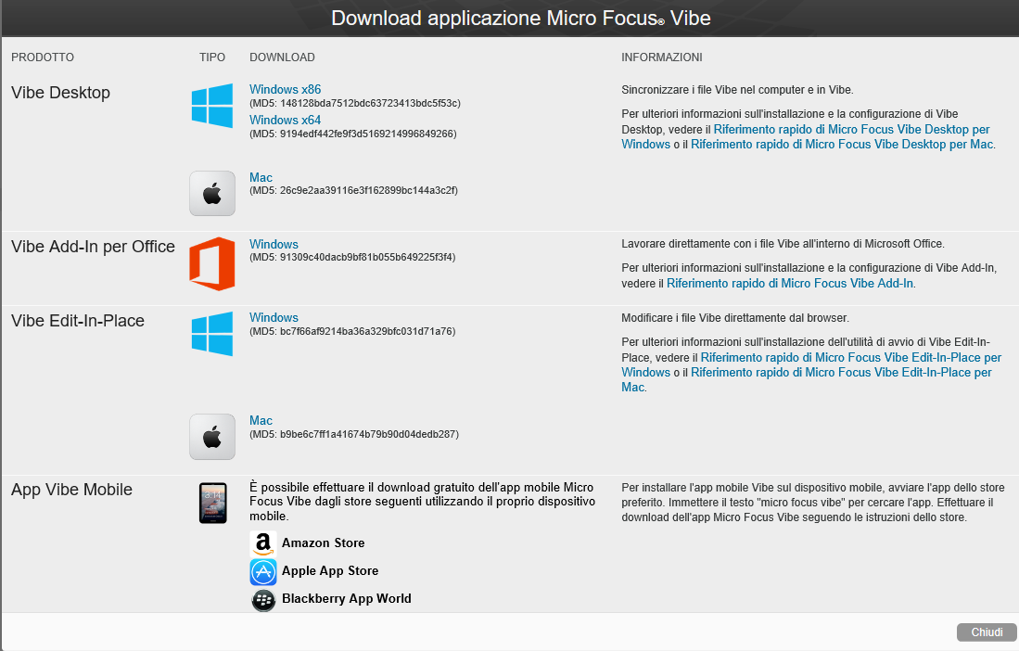Download Vibe Edit-In-Place Windows link

coord(274,318)
